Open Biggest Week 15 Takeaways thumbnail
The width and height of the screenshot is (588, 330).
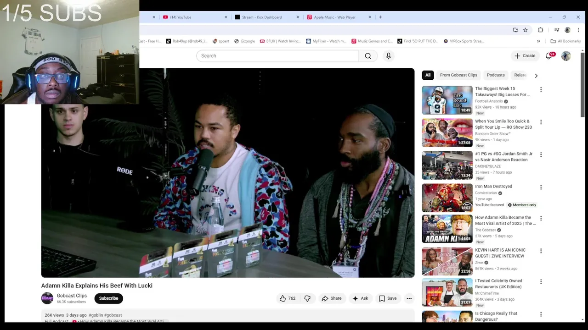447,100
